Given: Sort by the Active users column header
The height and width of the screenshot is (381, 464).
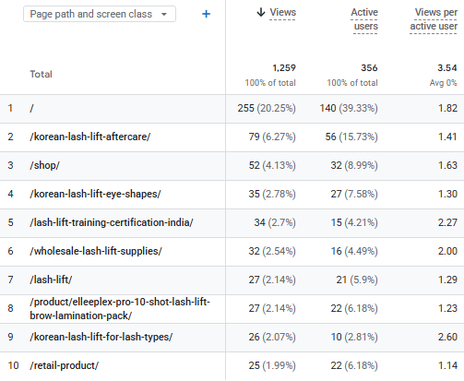Looking at the screenshot, I should pos(365,19).
